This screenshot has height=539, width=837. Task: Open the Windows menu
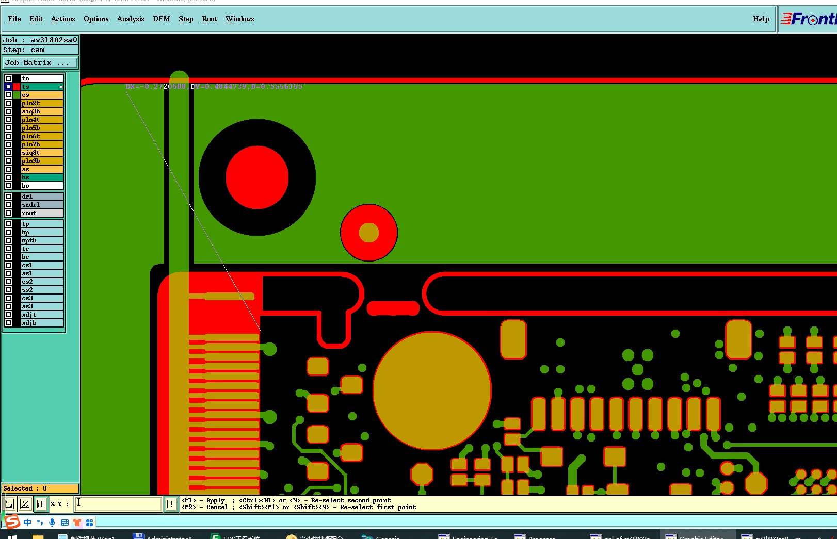240,19
